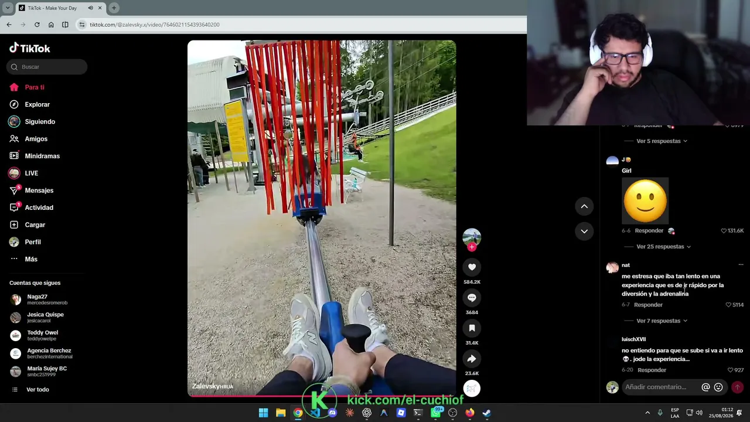Open video comments via speech bubble icon

point(472,298)
